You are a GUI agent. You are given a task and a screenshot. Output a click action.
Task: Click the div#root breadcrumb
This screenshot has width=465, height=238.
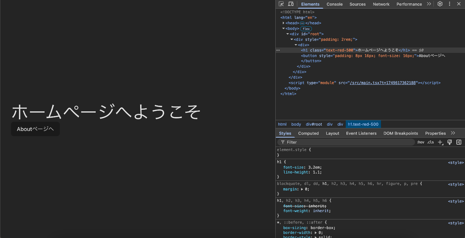tap(314, 124)
